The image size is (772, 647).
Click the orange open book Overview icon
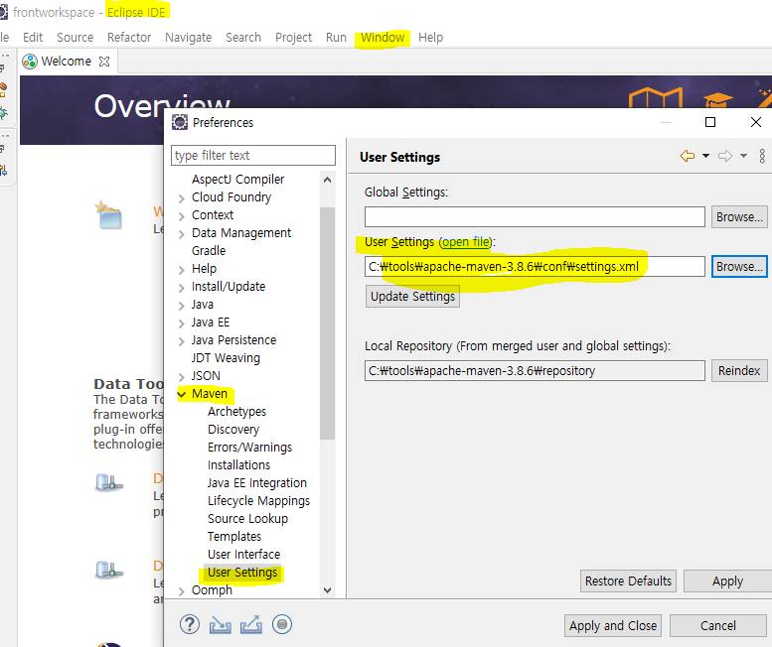656,98
